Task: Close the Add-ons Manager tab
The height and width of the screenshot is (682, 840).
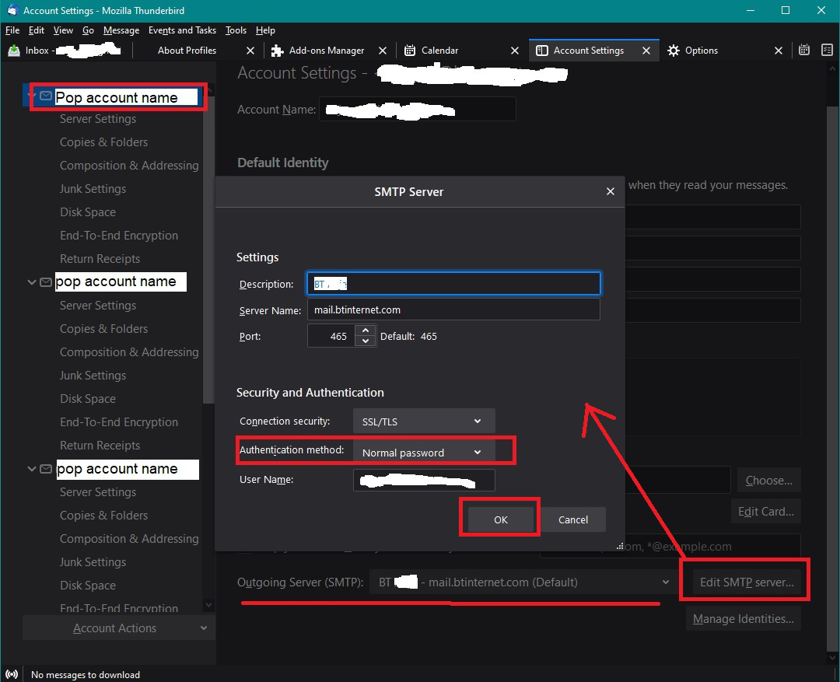Action: point(383,51)
